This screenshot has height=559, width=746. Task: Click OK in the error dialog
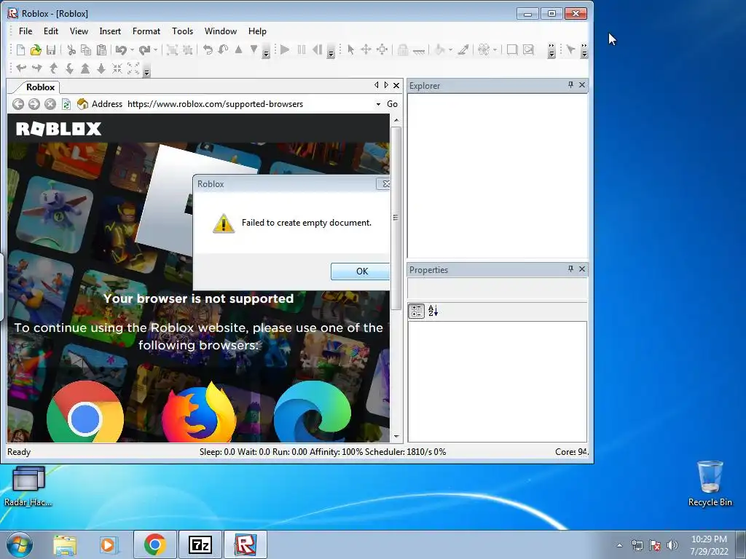point(362,271)
